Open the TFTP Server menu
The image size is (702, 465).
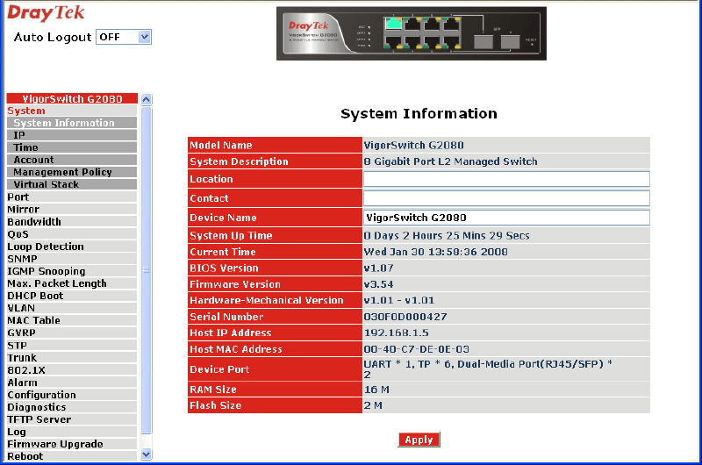click(72, 419)
